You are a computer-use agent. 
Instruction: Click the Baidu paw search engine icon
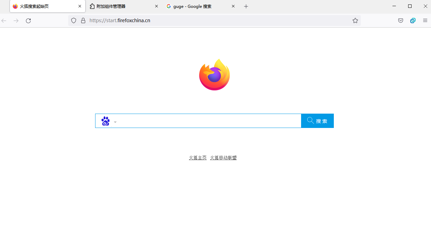(x=106, y=121)
